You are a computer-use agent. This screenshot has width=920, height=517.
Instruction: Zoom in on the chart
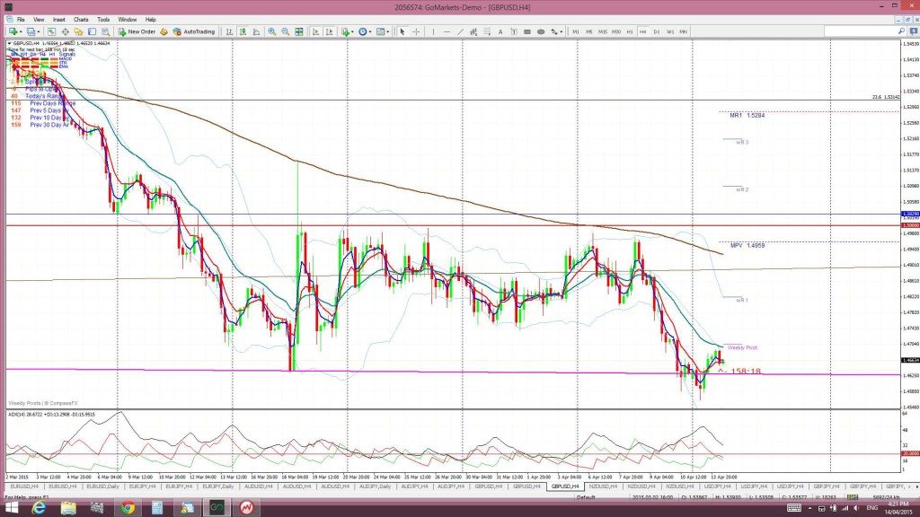271,31
